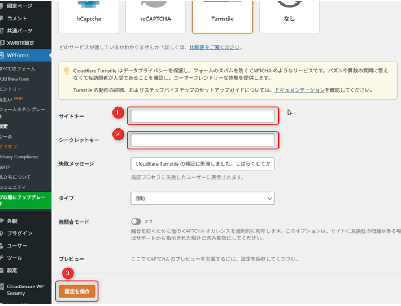This screenshot has height=306, width=401.
Task: Click the paintbrush icon beside 外観
Action: click(x=2, y=221)
